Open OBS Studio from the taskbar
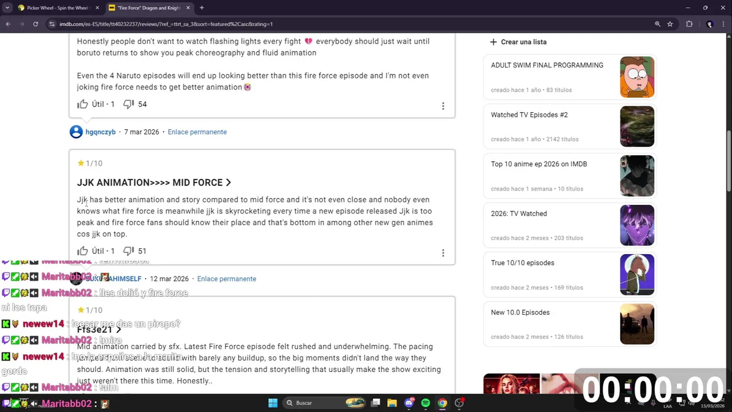Viewport: 732px width, 412px height. tap(459, 403)
